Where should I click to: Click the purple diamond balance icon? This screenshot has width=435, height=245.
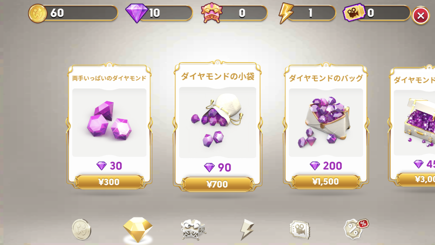click(136, 13)
